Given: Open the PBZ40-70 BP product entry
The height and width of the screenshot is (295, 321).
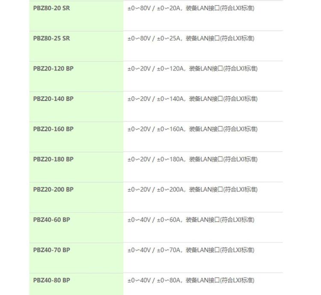Looking at the screenshot, I should pos(52,250).
